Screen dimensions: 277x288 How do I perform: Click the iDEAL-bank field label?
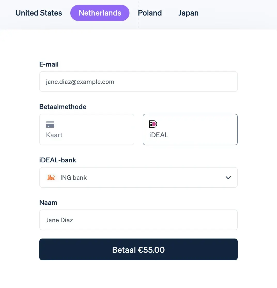pyautogui.click(x=58, y=160)
